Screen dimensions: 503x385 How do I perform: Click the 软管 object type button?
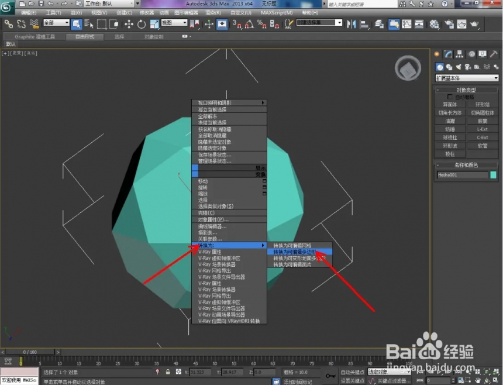pyautogui.click(x=482, y=146)
